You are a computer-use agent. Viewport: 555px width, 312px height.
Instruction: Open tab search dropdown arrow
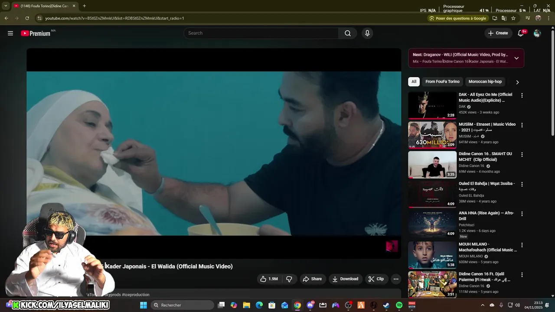[6, 6]
